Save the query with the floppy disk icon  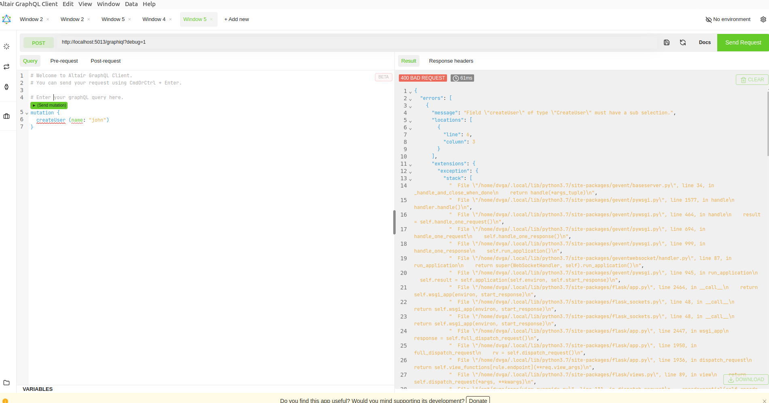[667, 42]
